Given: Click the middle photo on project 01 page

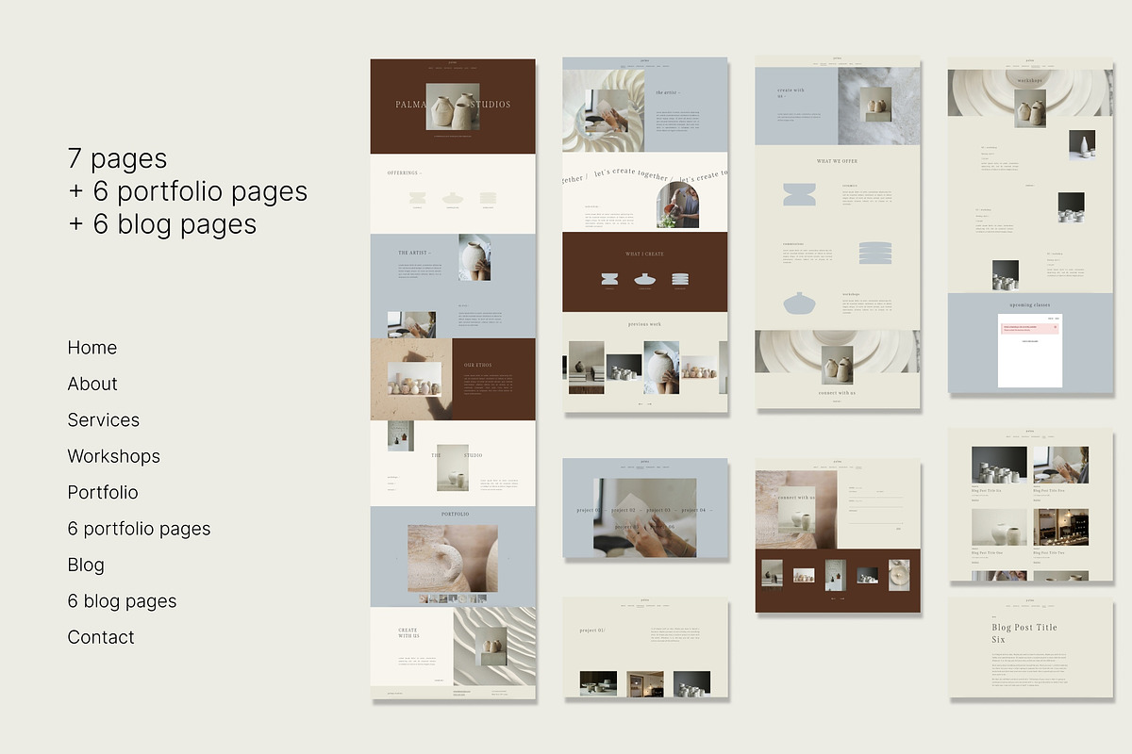Looking at the screenshot, I should [645, 684].
